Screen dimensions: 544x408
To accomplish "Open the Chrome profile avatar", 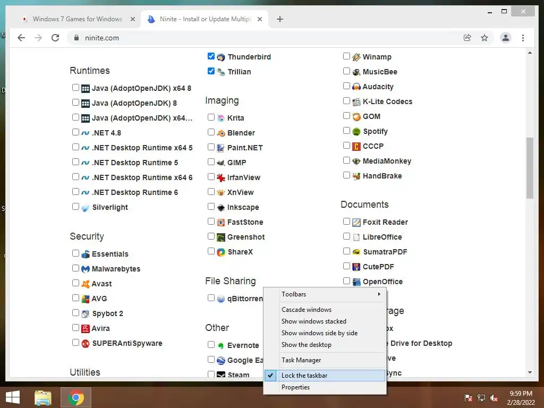I will (x=506, y=38).
